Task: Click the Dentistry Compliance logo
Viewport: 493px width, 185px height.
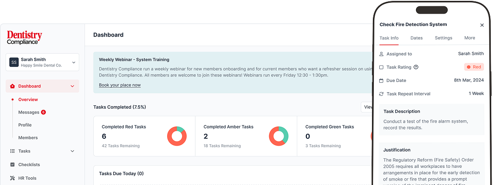Action: point(24,38)
